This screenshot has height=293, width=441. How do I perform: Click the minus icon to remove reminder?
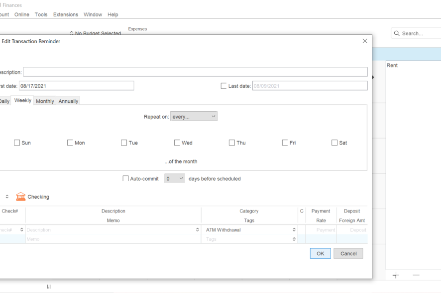tap(416, 275)
